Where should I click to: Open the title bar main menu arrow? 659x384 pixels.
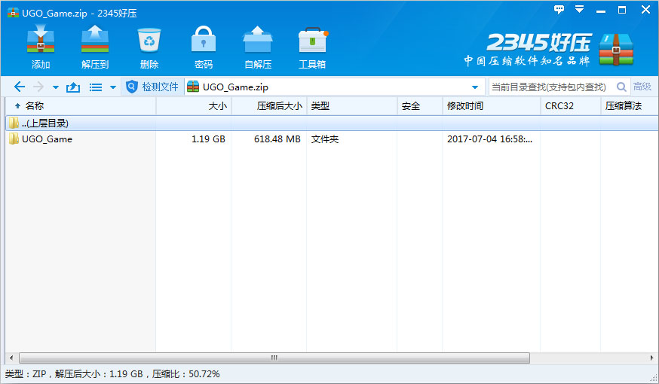coord(580,9)
